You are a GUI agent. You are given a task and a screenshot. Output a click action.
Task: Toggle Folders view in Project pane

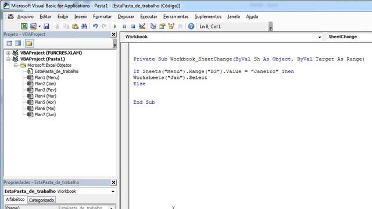click(29, 44)
